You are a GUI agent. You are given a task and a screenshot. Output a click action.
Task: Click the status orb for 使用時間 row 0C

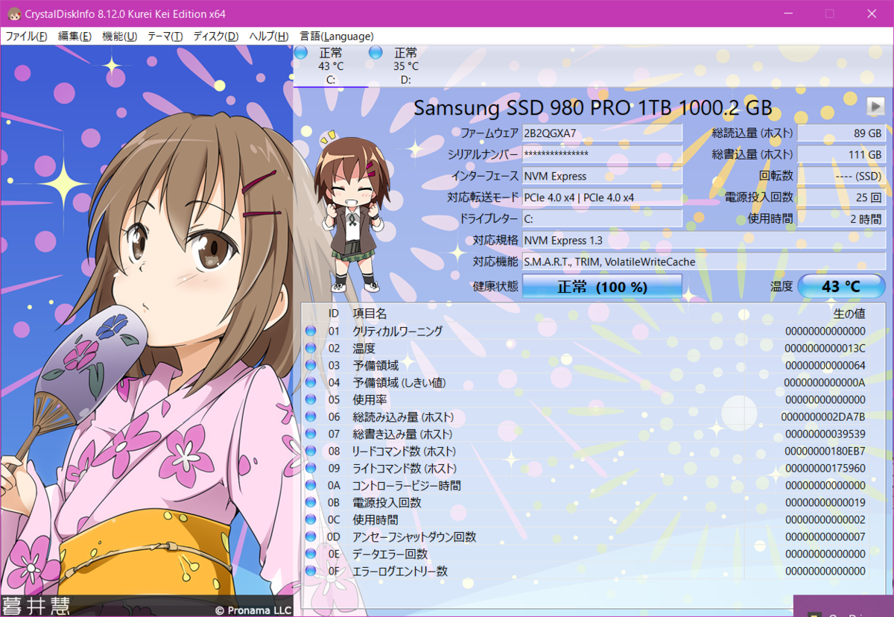tap(311, 519)
